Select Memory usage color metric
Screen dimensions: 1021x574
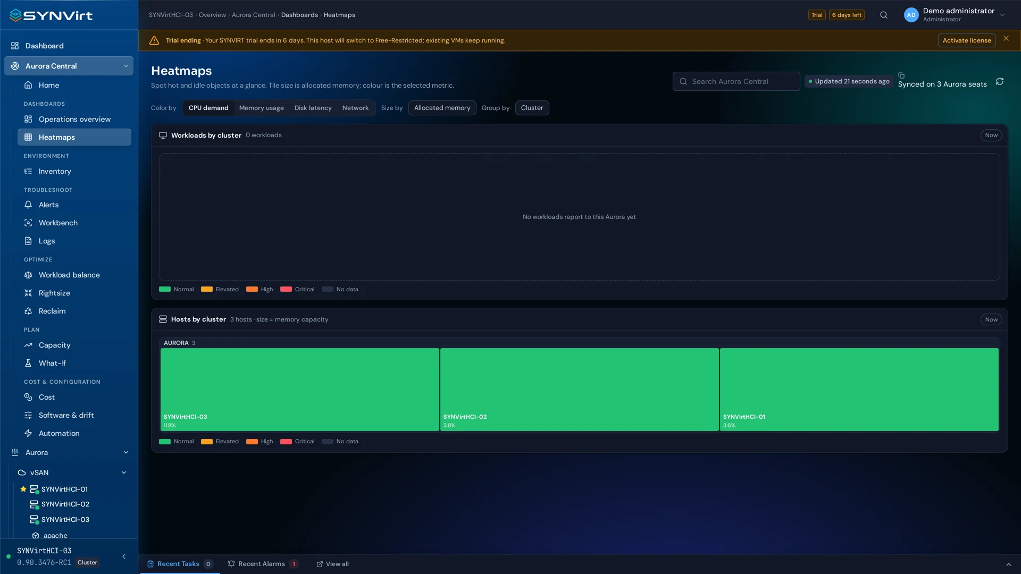point(261,108)
